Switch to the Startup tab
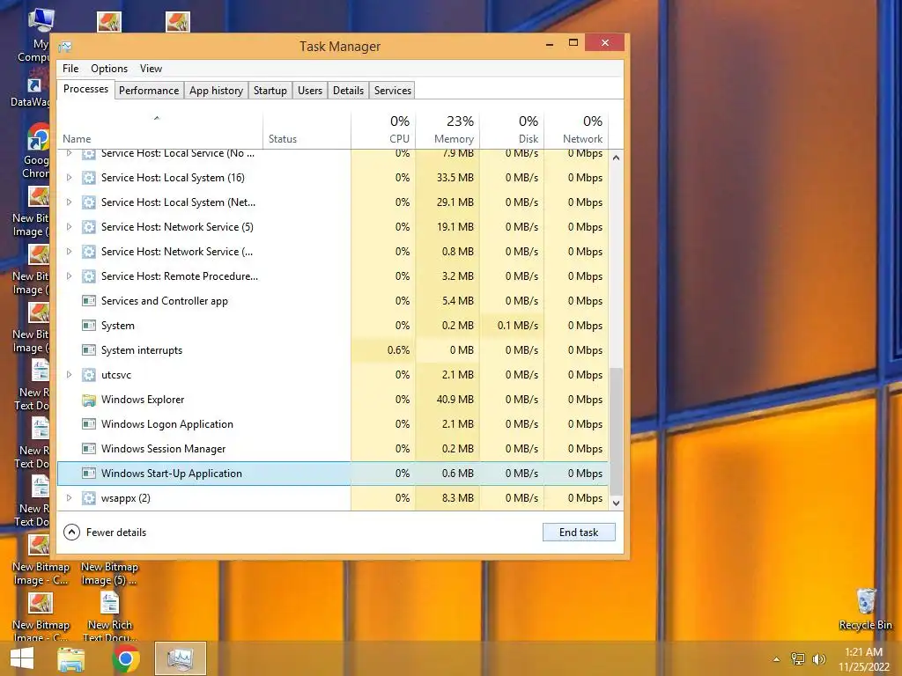 pos(270,91)
